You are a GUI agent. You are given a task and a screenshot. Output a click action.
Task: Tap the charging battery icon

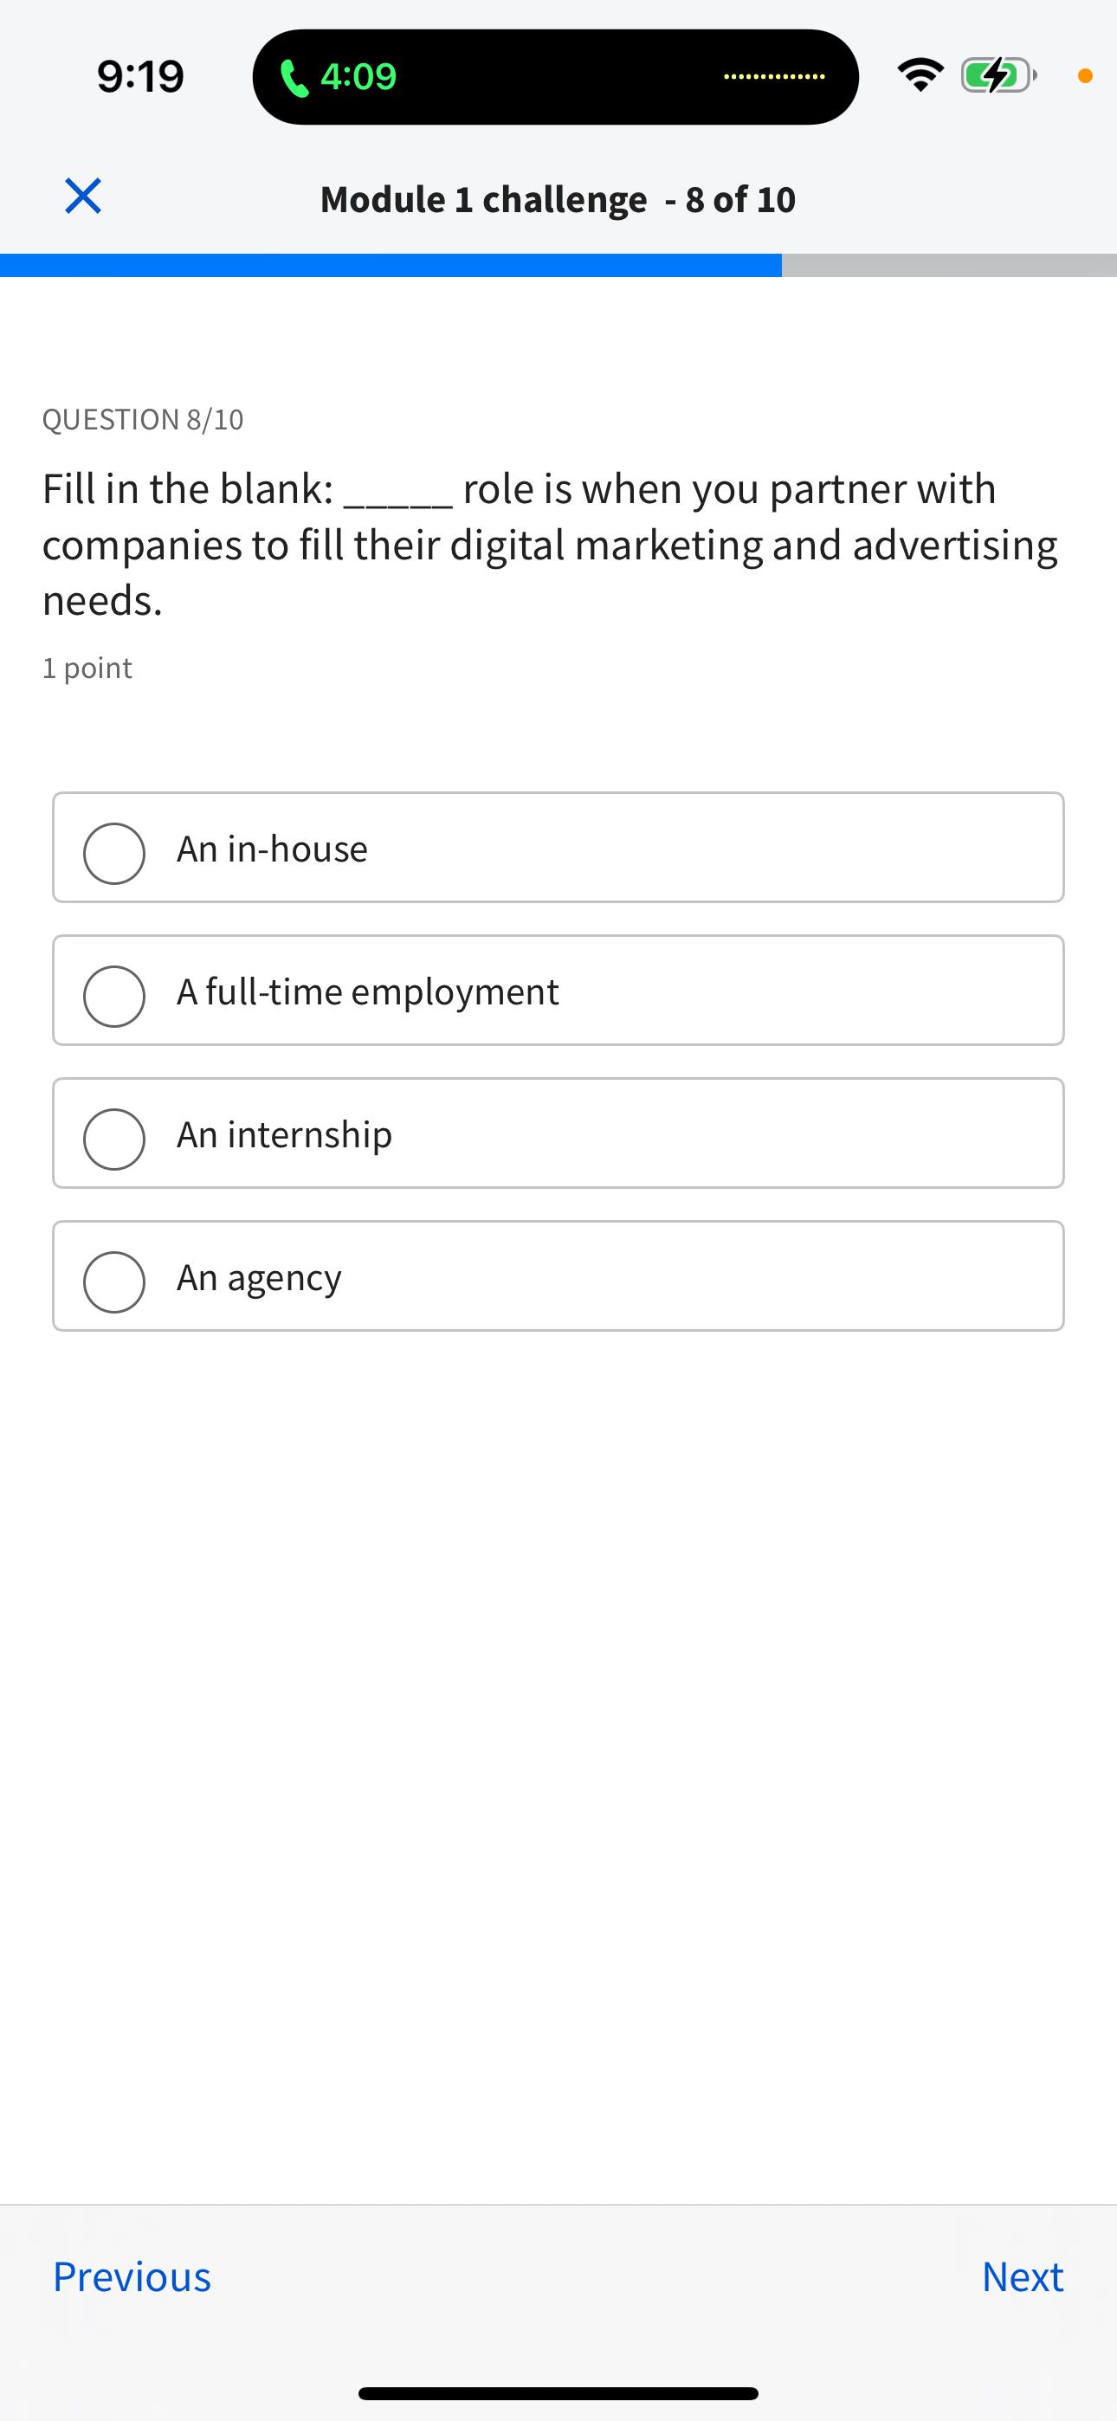995,75
